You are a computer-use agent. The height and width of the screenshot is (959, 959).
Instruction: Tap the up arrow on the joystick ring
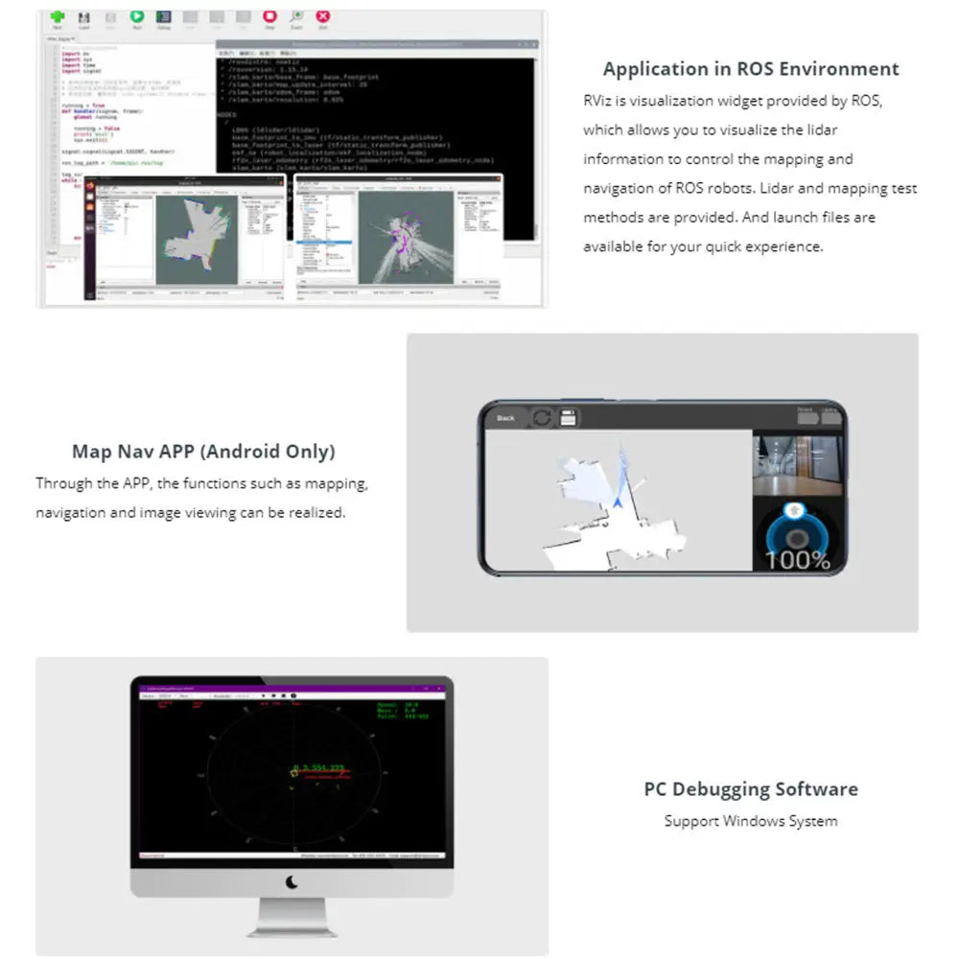(x=793, y=511)
